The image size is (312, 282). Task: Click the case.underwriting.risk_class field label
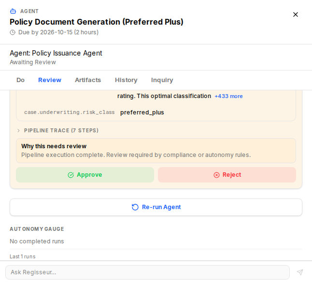click(x=70, y=113)
